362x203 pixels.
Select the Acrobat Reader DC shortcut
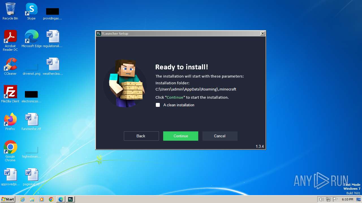coord(10,41)
